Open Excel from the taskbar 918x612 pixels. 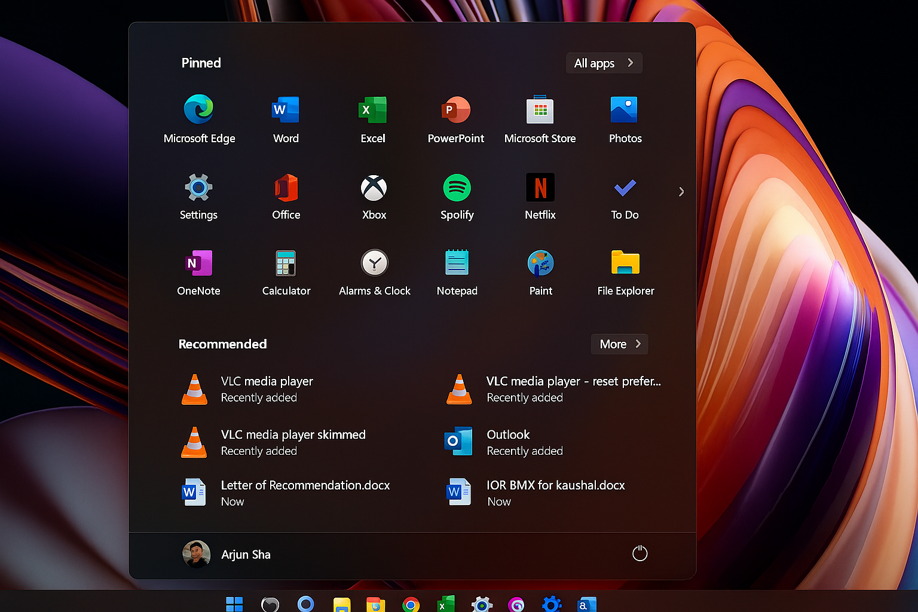pos(446,604)
